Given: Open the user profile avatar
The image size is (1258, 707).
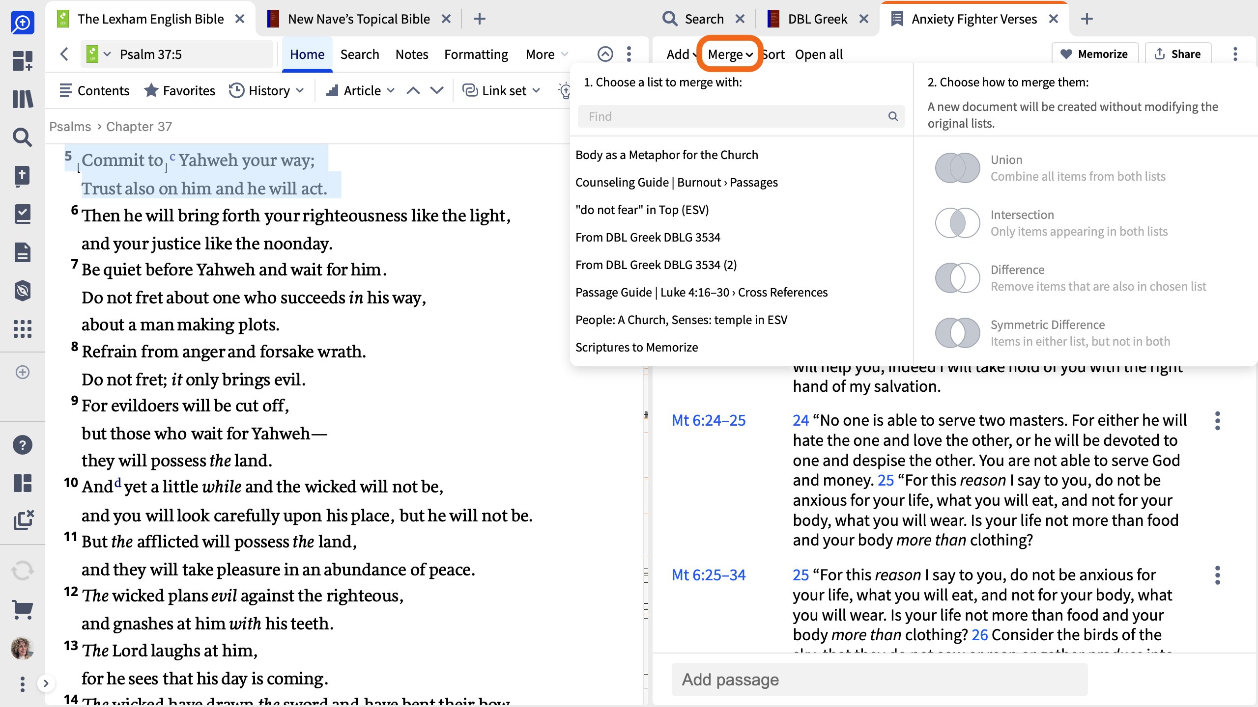Looking at the screenshot, I should pos(23,648).
